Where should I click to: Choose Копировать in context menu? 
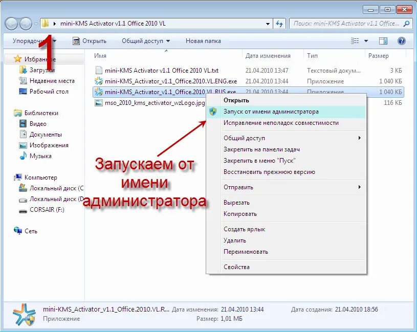pyautogui.click(x=286, y=214)
